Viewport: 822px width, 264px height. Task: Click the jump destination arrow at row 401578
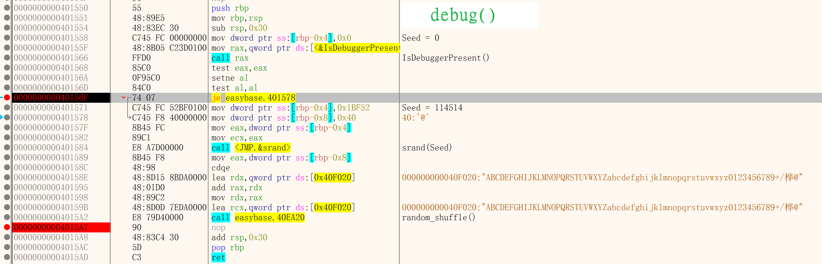pos(129,117)
